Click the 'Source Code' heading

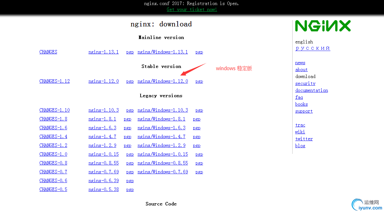point(161,204)
